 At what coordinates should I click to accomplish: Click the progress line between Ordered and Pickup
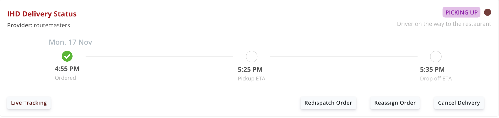click(159, 56)
